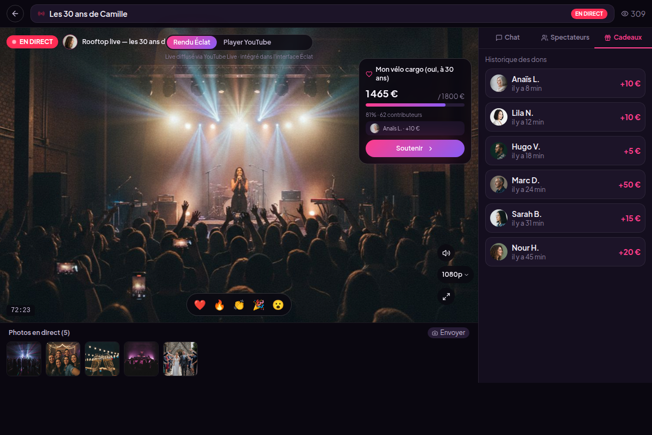Go back using the arrow button
Image resolution: width=652 pixels, height=435 pixels.
(15, 14)
